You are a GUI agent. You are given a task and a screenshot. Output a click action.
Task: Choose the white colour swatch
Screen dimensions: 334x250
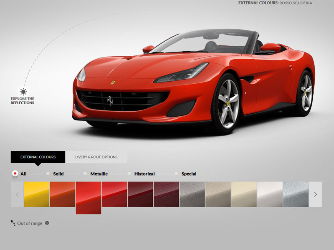270,194
